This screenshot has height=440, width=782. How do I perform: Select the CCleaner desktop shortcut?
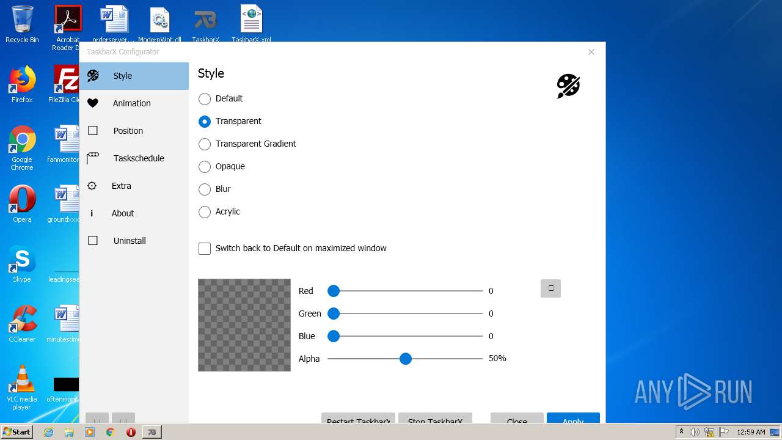(x=22, y=324)
